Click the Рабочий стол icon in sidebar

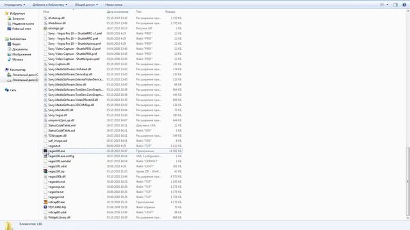(9, 29)
